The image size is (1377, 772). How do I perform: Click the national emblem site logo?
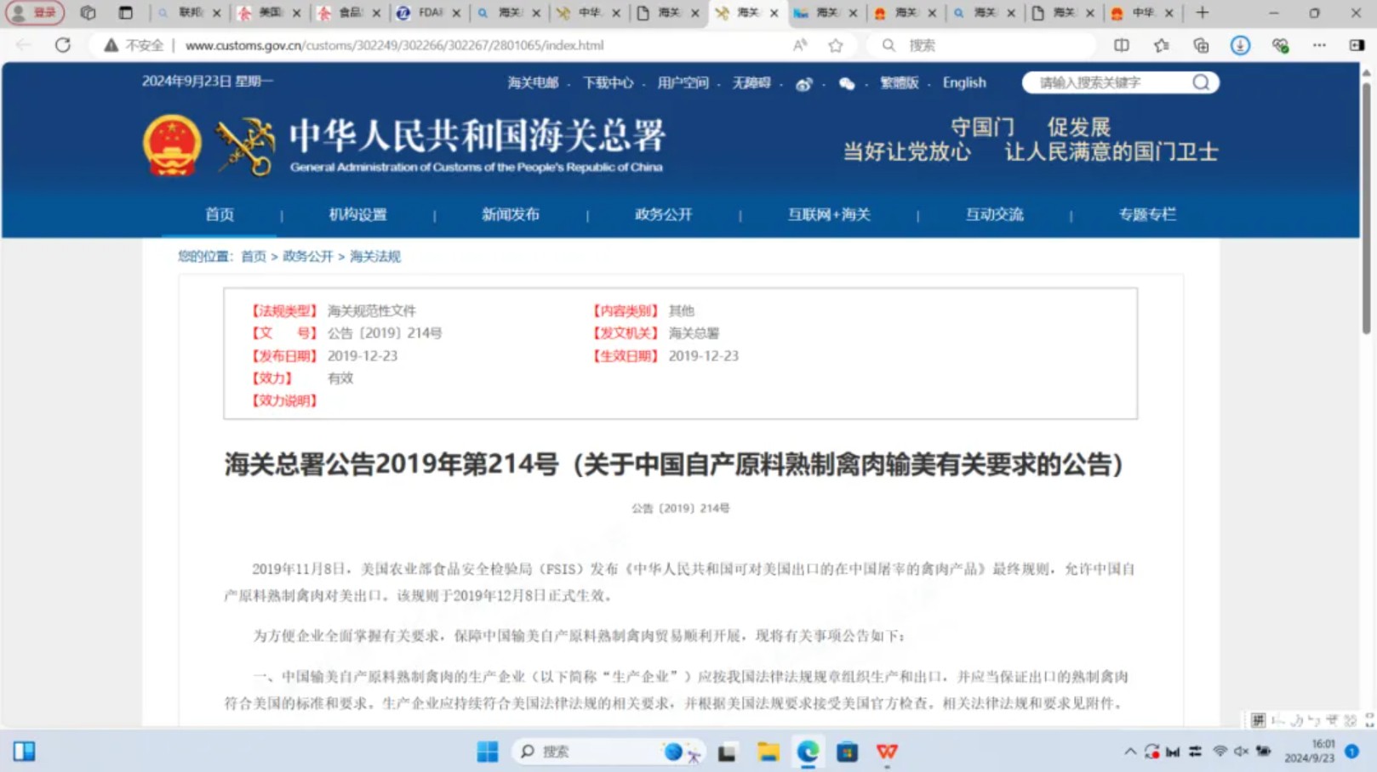coord(172,145)
